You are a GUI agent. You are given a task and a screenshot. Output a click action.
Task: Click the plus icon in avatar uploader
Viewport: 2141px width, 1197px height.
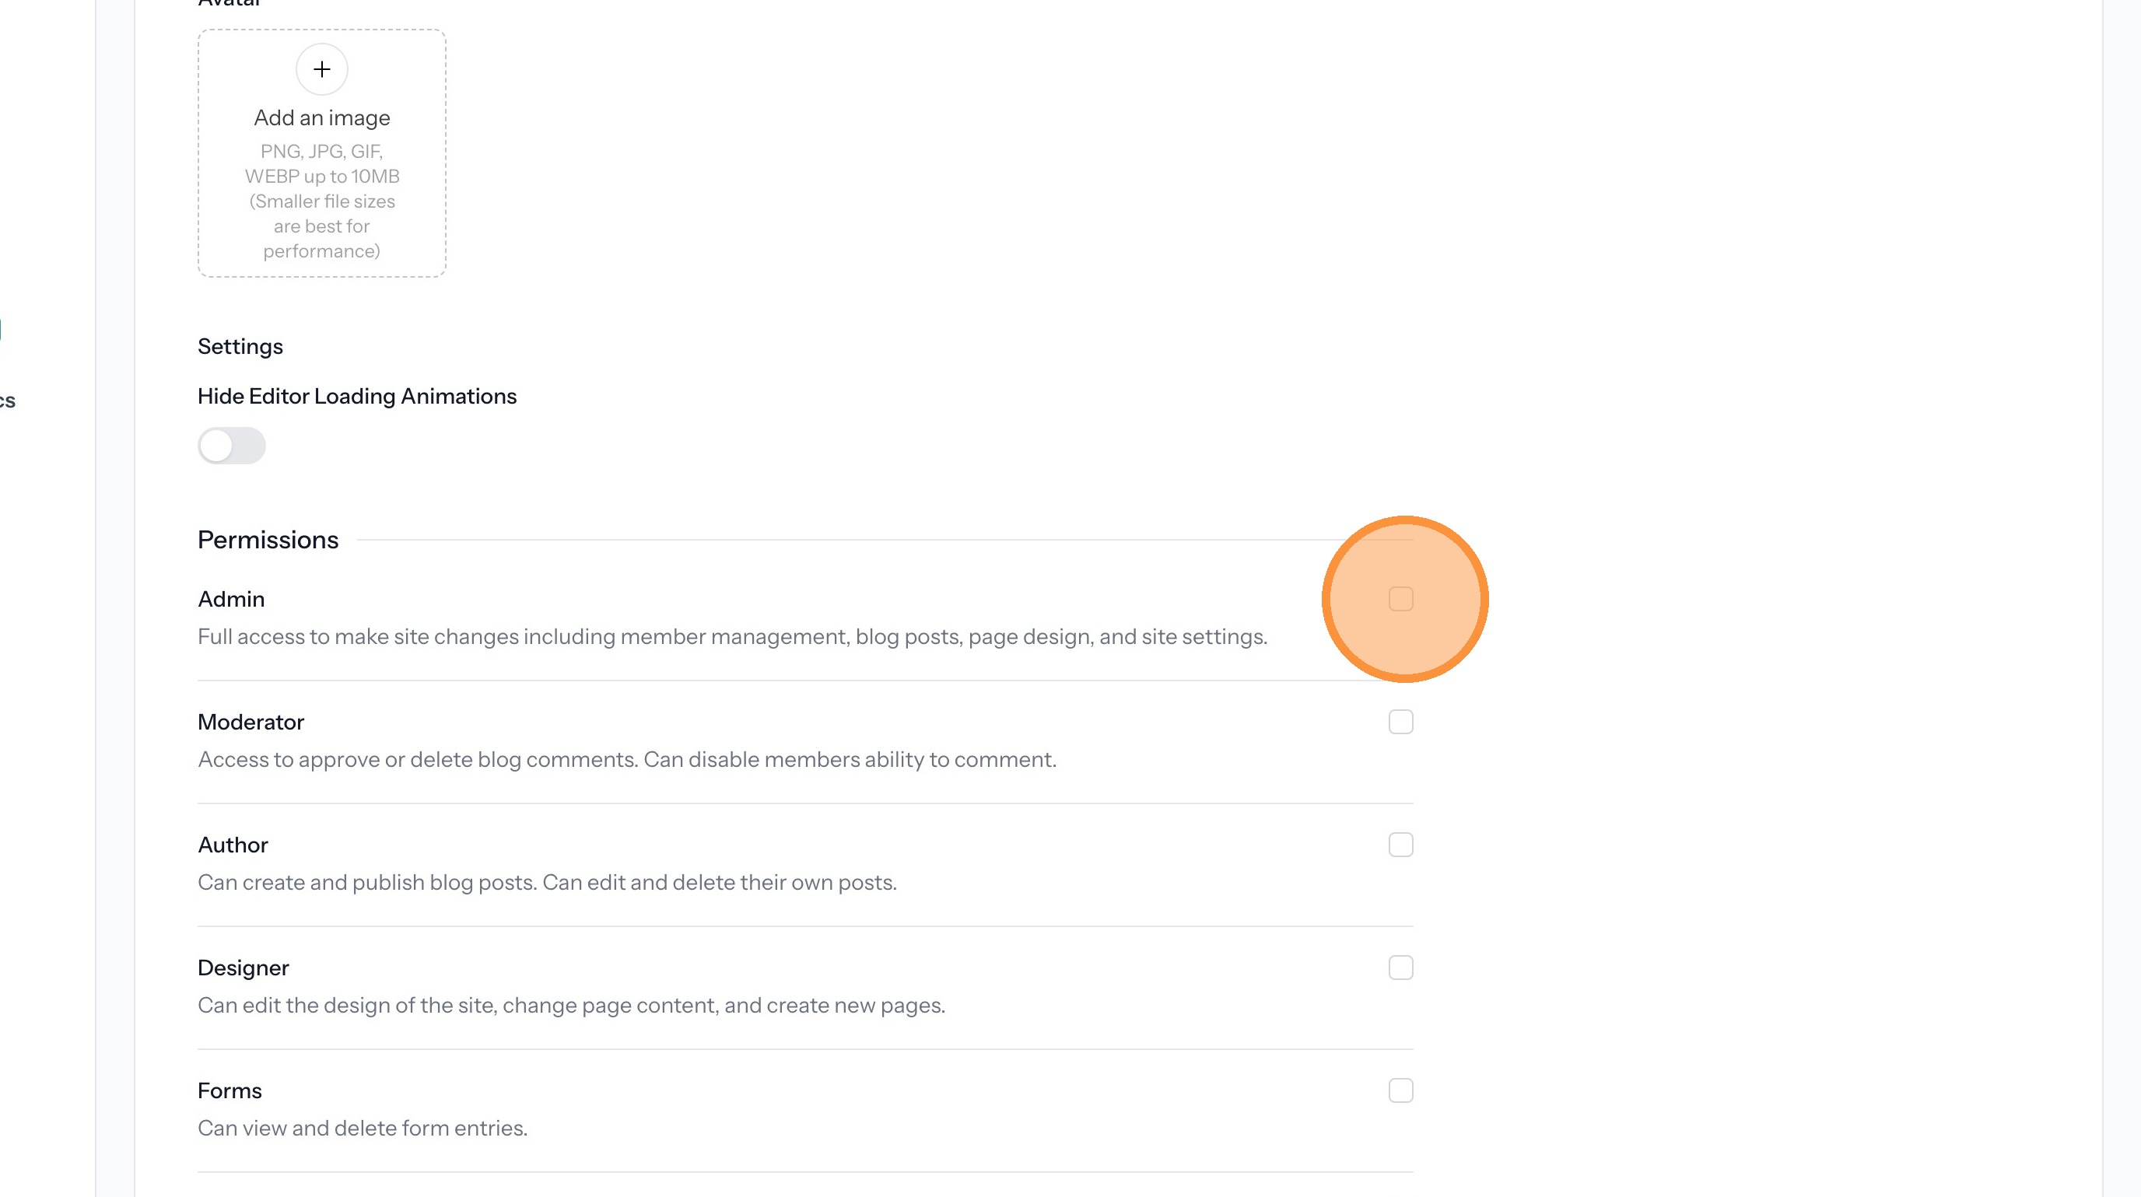(x=321, y=70)
